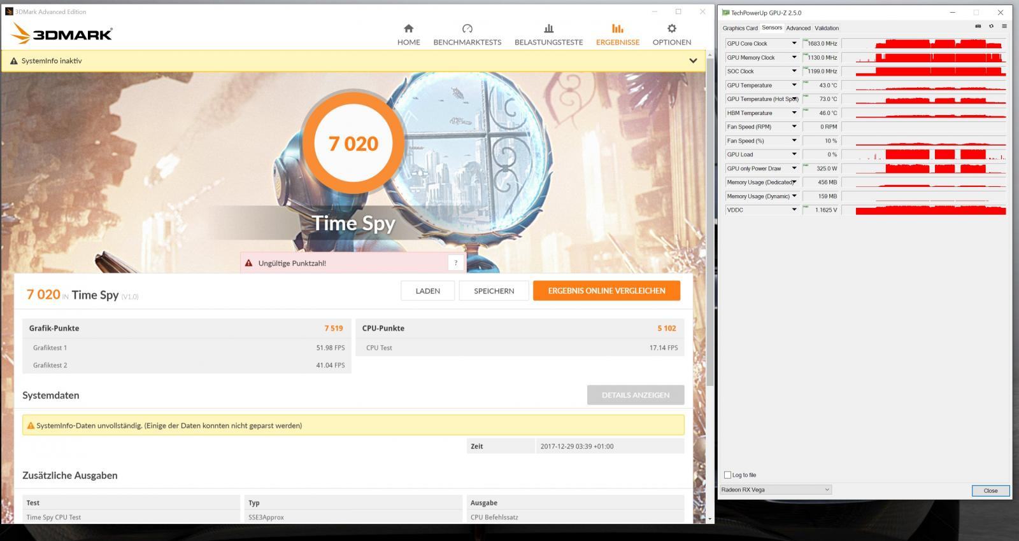Click the question mark help button
Screen dimensions: 1019x541
(455, 263)
